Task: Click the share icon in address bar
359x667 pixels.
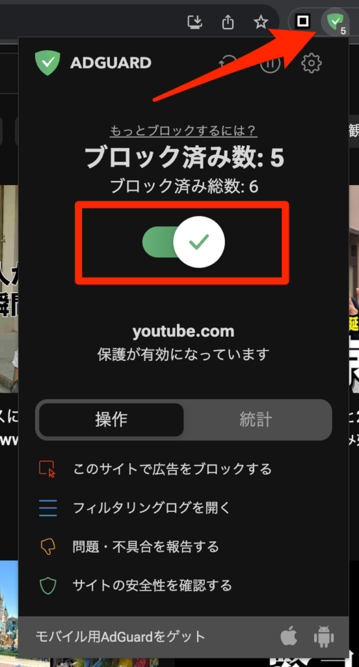Action: click(x=228, y=21)
